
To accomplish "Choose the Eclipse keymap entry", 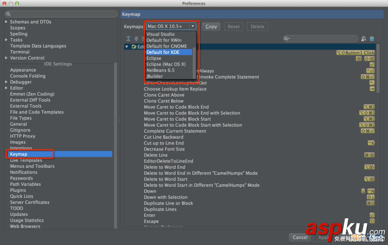I will coord(169,58).
